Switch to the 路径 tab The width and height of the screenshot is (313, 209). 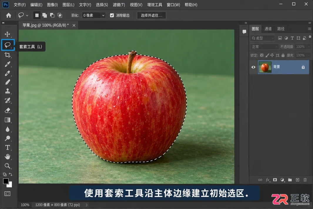[x=281, y=29]
